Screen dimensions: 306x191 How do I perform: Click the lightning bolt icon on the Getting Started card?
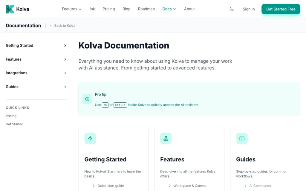point(90,138)
